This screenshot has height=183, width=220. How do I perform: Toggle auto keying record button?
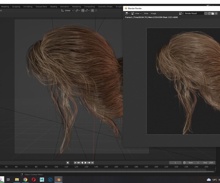point(67,163)
